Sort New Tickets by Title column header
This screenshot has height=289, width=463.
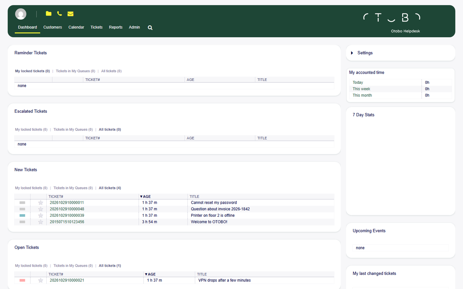195,197
